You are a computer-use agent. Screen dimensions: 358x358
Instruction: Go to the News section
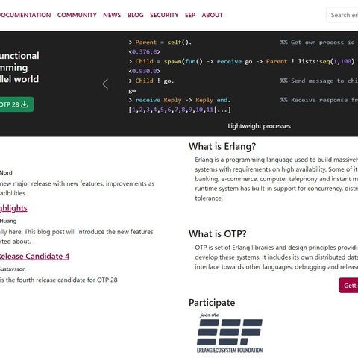(112, 15)
